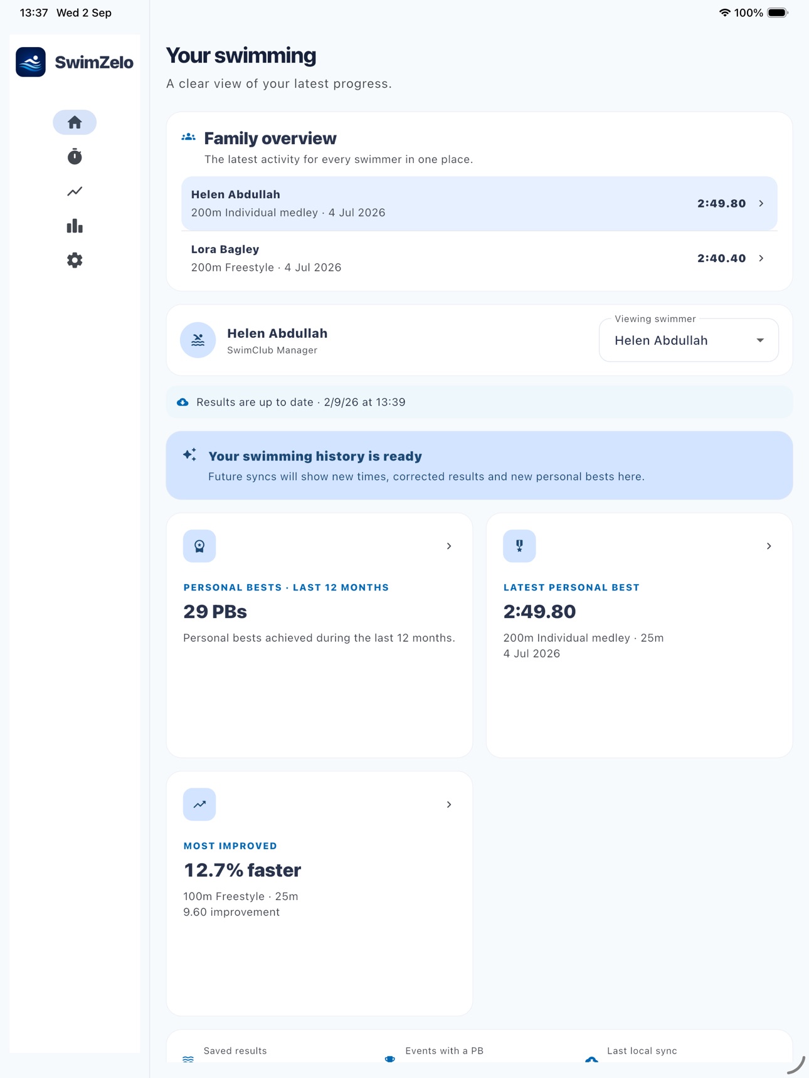809x1078 pixels.
Task: Open the bar chart statistics section
Action: (x=75, y=226)
